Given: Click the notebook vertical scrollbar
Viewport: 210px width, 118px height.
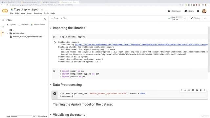Looking at the screenshot, I should point(209,49).
